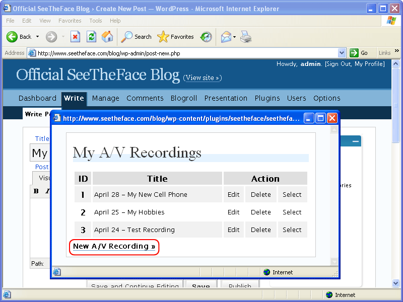Delete the My New Cell Phone recording

(x=260, y=194)
